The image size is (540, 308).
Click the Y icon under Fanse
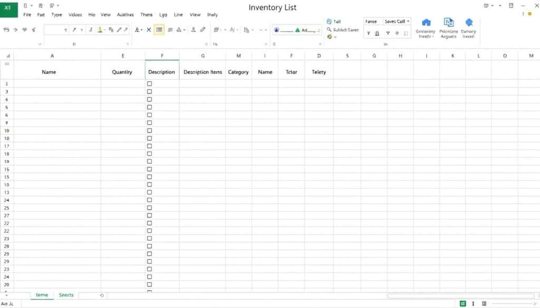(x=369, y=33)
